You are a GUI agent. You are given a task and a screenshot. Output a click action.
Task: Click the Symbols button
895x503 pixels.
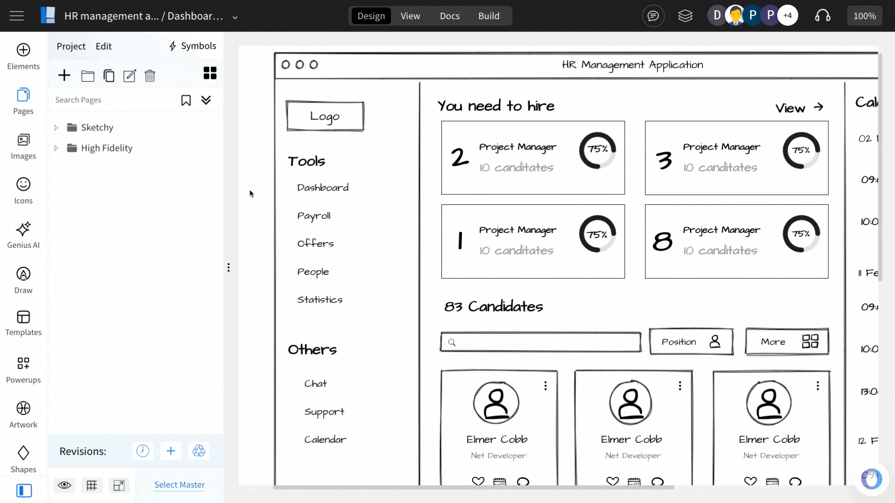(192, 46)
